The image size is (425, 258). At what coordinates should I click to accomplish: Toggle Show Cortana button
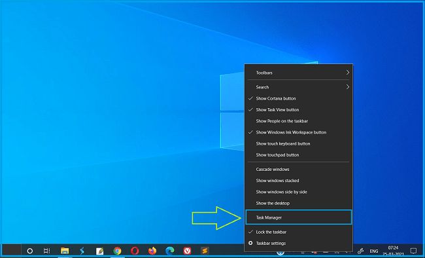coord(299,98)
